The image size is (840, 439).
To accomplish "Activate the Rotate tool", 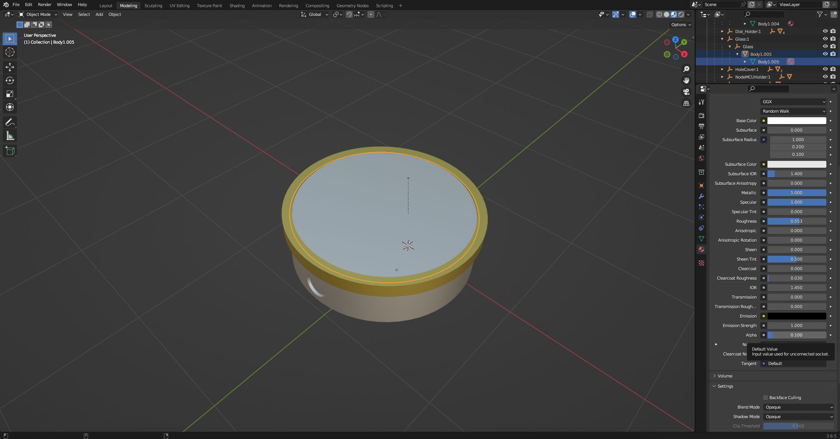I will [x=10, y=80].
